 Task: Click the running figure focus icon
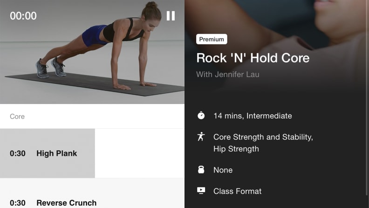pos(201,137)
